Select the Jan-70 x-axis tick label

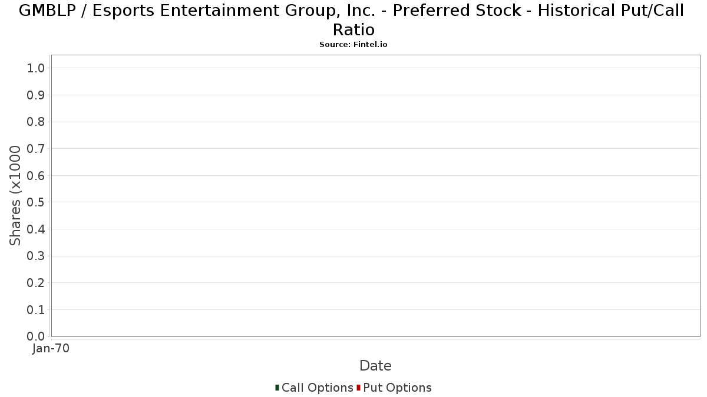(x=51, y=348)
